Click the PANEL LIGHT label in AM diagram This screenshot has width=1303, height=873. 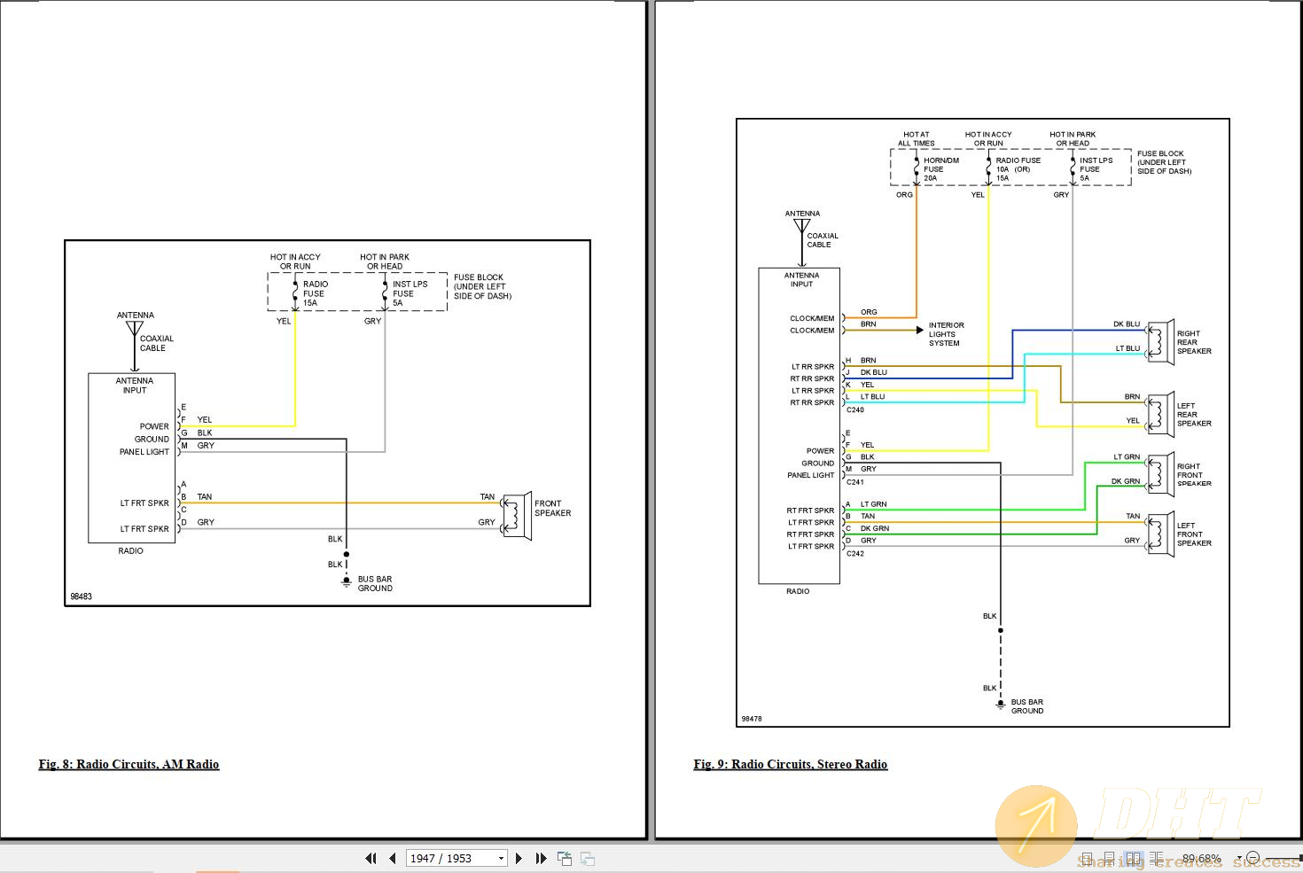point(144,452)
